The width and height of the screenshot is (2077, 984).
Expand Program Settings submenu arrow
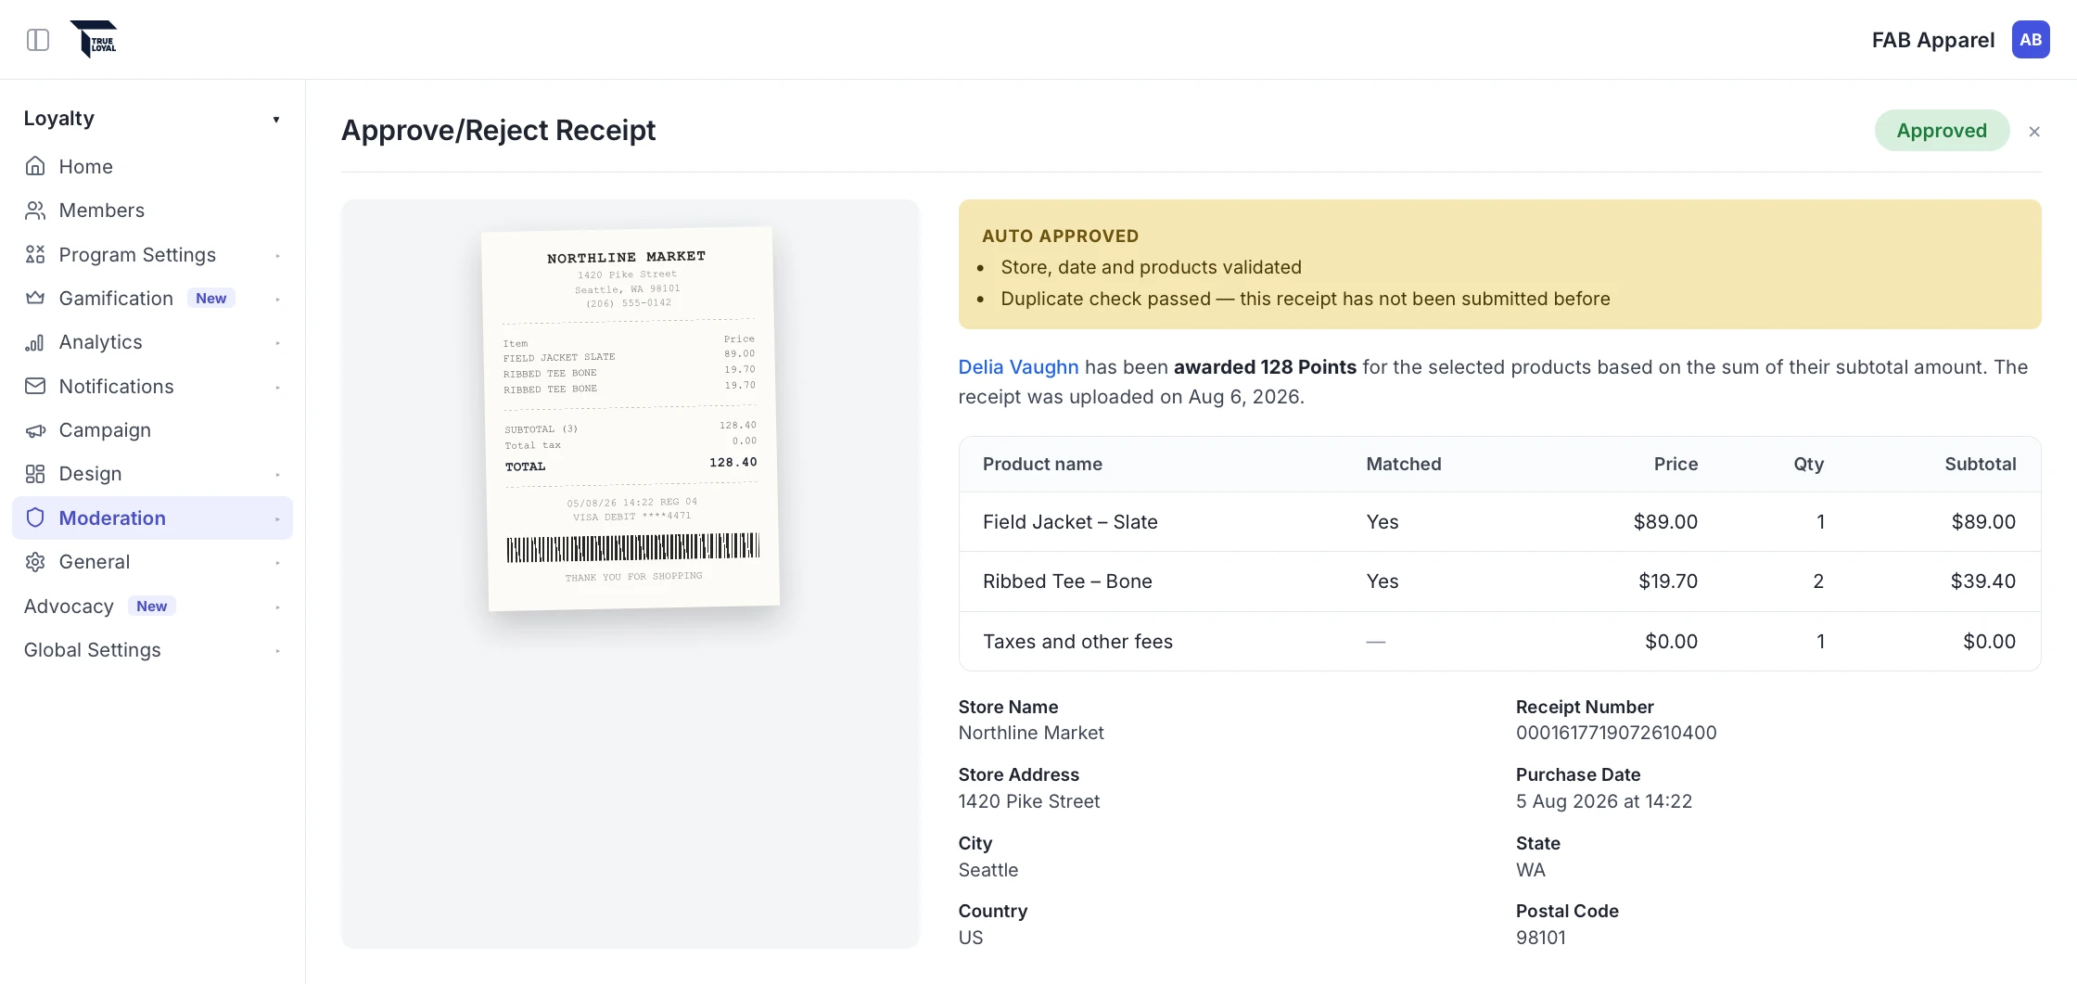277,256
